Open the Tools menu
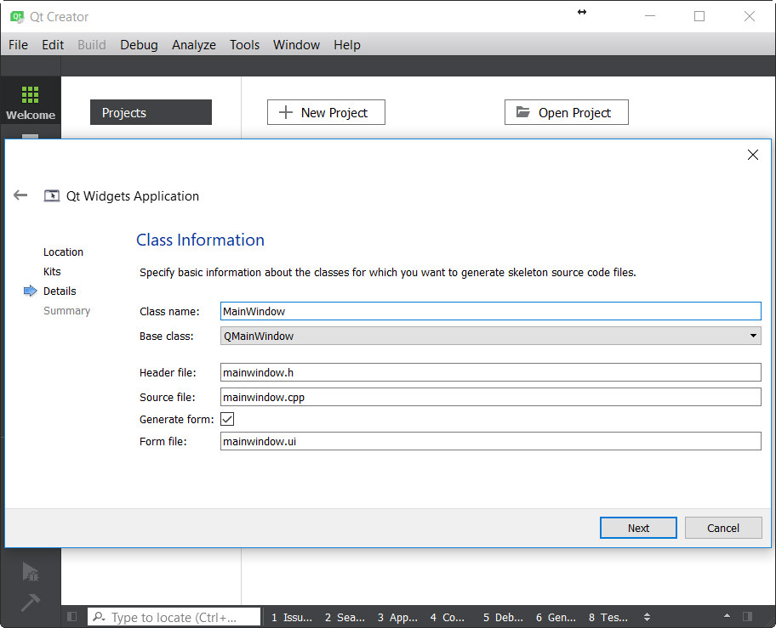 pos(244,45)
